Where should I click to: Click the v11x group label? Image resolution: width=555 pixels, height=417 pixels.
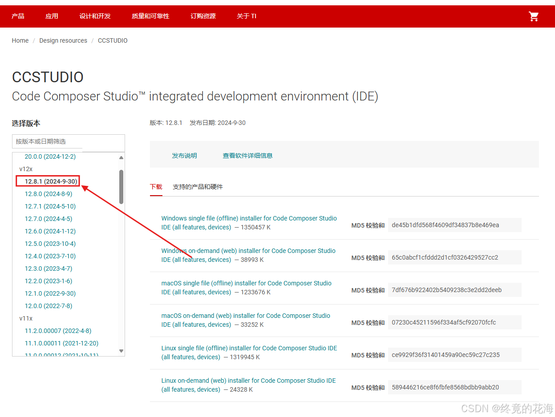pyautogui.click(x=26, y=318)
